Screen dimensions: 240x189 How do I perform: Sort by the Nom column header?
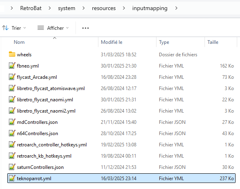(19, 42)
